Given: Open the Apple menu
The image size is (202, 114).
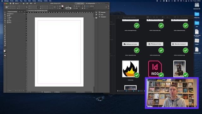Looking at the screenshot, I should tap(2, 1).
